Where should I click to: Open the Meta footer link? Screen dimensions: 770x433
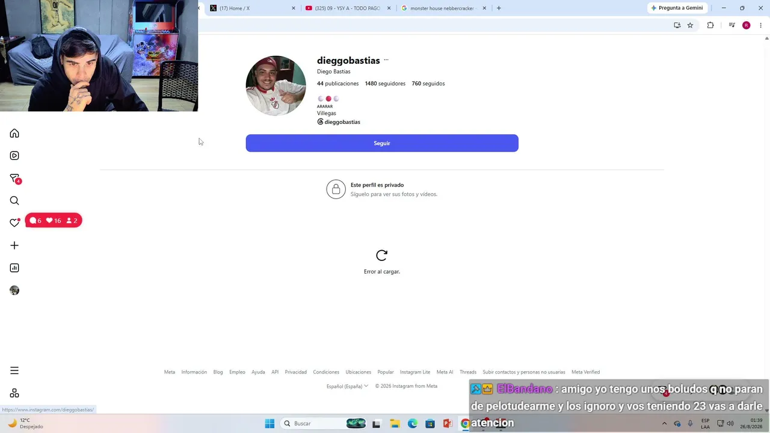tap(170, 372)
